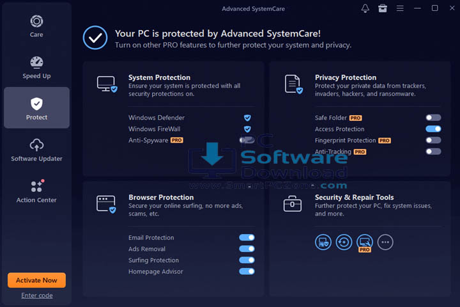
Task: Turn off Surfing Protection
Action: click(x=247, y=260)
